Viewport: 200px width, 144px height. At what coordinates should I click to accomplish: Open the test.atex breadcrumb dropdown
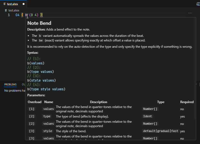[x=14, y=10]
